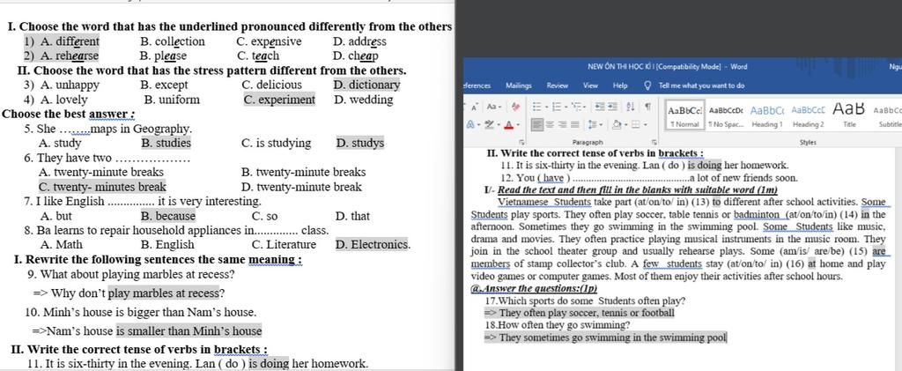The image size is (902, 371).
Task: Click highlighted 'D. dictionary' in left document
Action: [366, 85]
